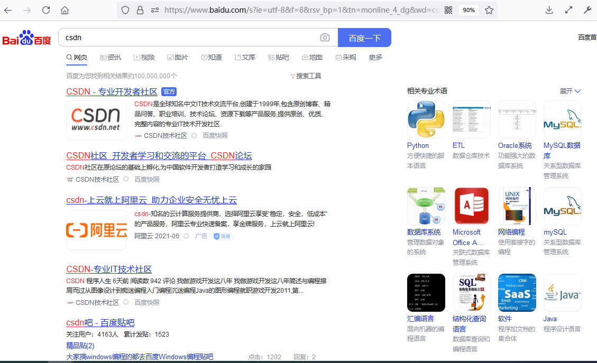Switch to the 采购 tab
This screenshot has height=363, width=597.
tap(346, 58)
